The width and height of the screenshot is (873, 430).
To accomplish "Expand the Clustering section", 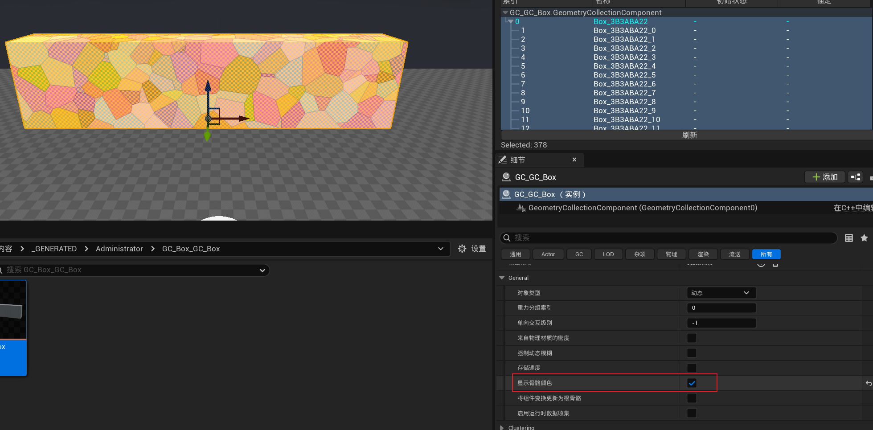I will point(501,427).
